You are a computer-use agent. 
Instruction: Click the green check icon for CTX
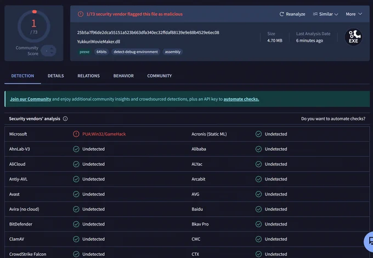(x=258, y=254)
